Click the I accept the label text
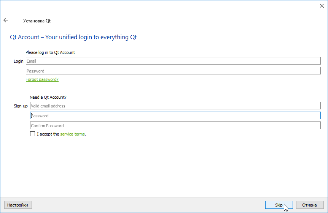This screenshot has width=328, height=213. (x=48, y=134)
